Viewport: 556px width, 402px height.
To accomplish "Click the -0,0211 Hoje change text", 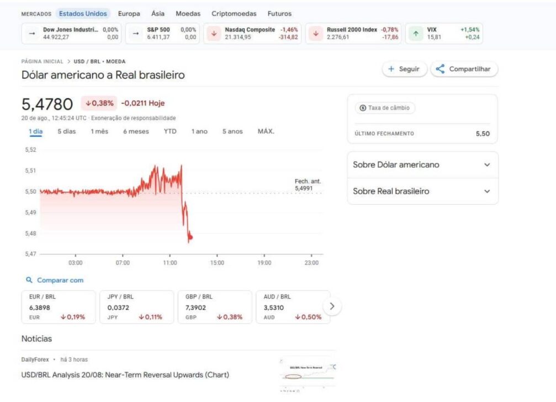I will coord(143,103).
